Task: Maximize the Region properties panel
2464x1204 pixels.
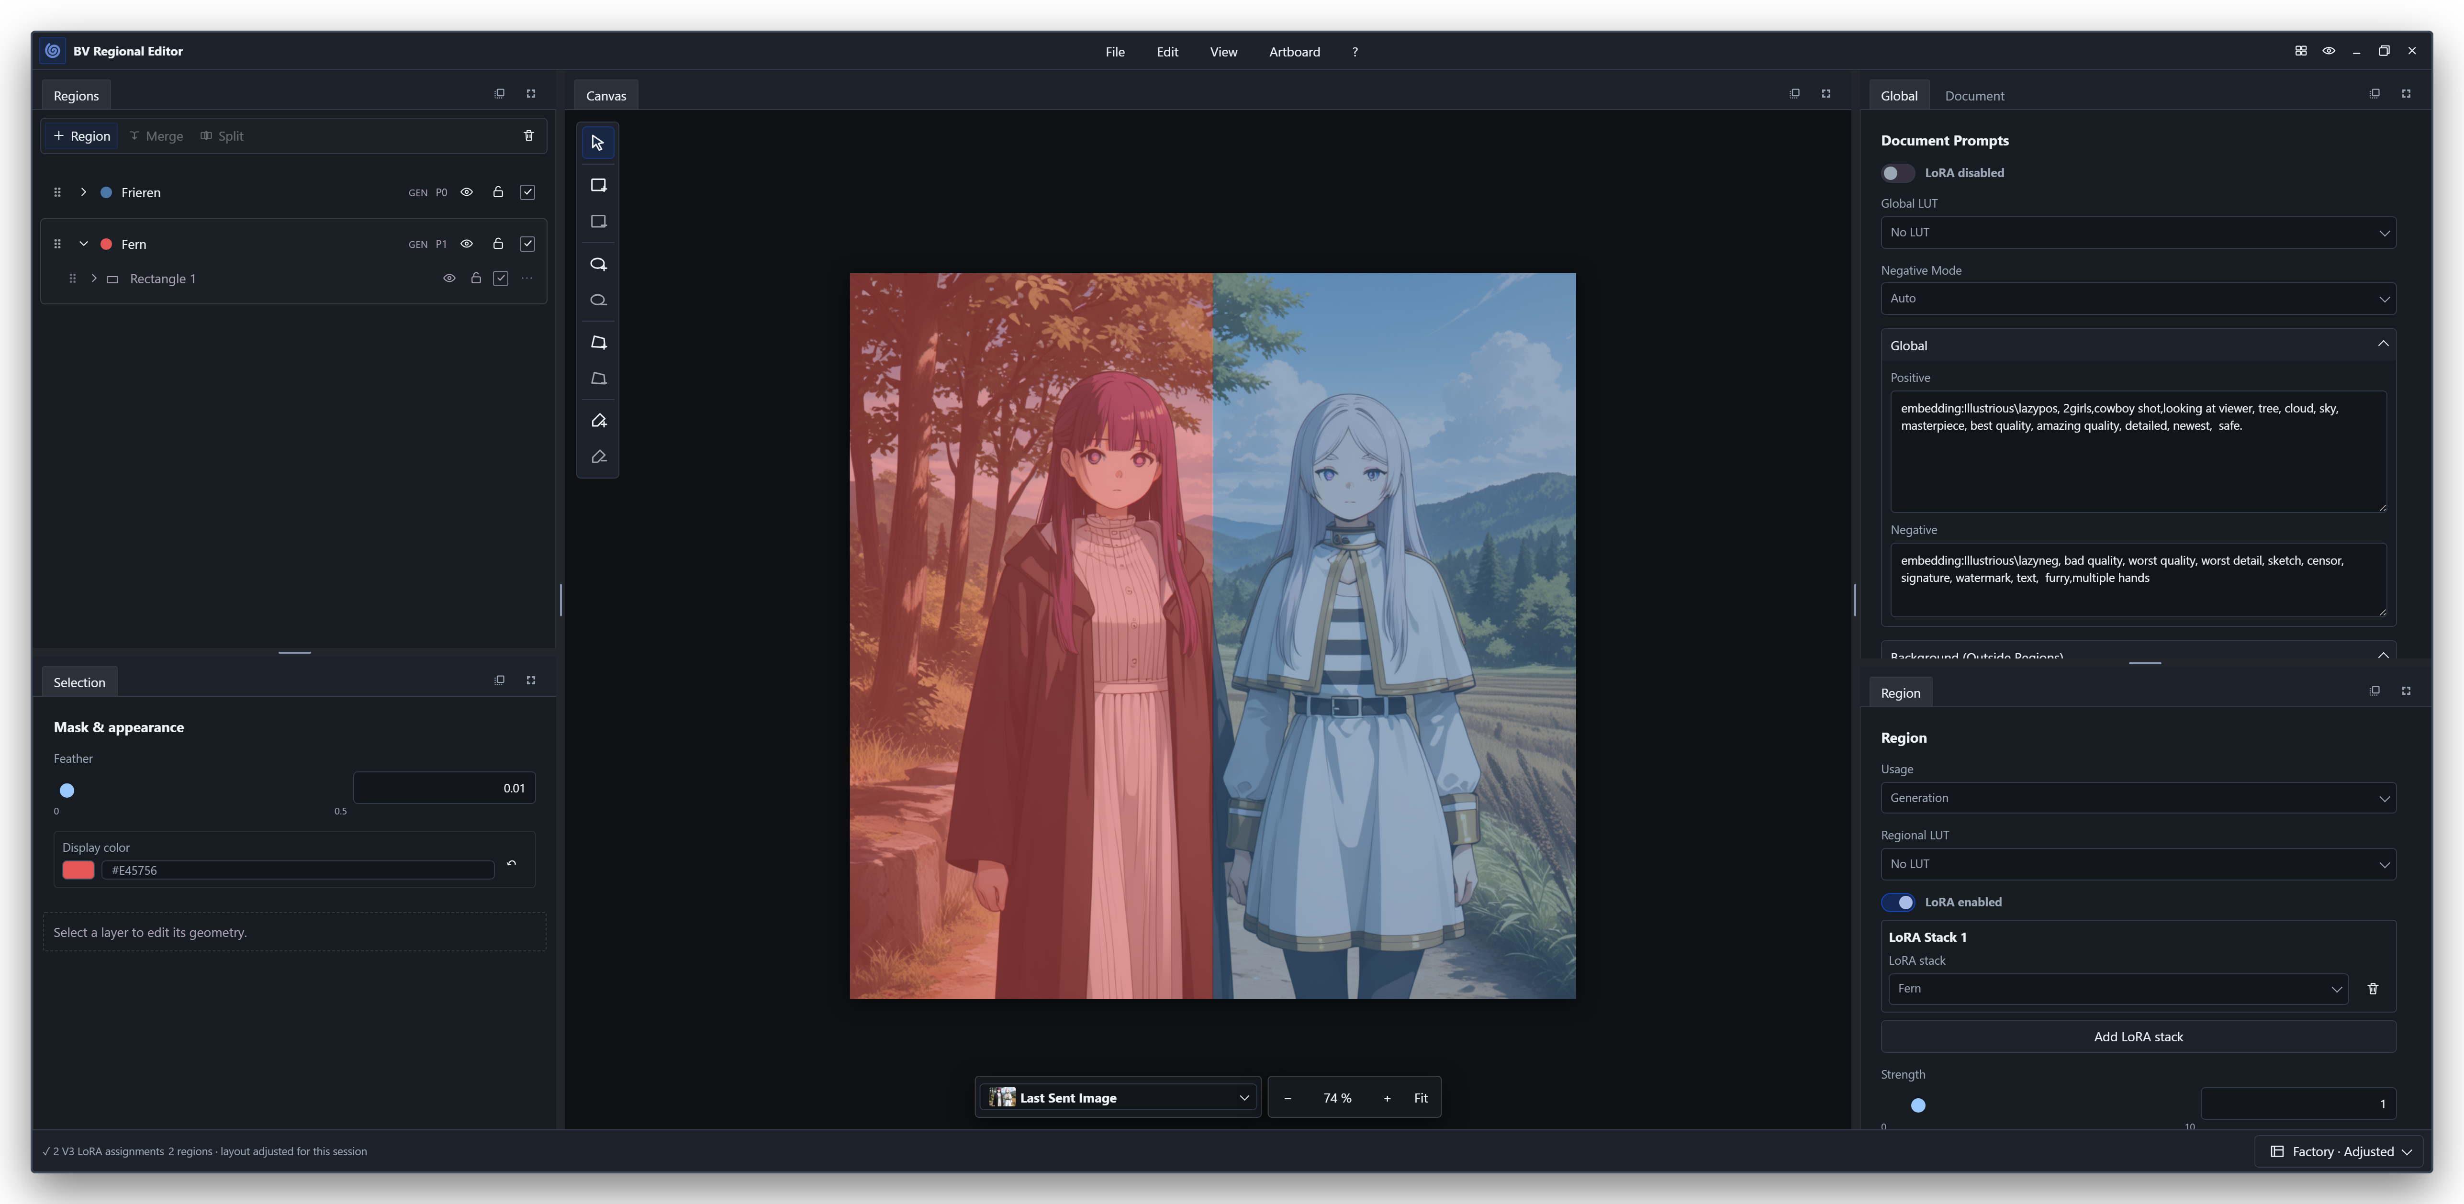Action: [x=2406, y=691]
